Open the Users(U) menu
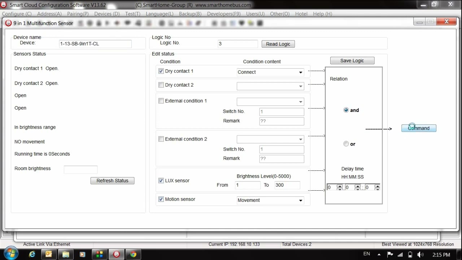The height and width of the screenshot is (260, 462). [x=255, y=14]
